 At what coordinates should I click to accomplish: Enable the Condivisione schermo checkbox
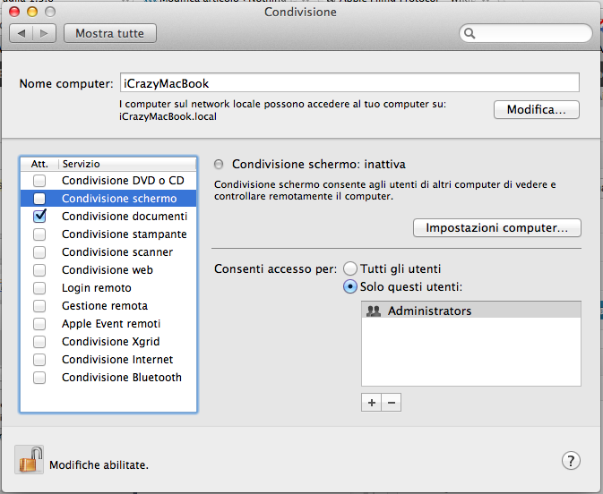click(39, 199)
